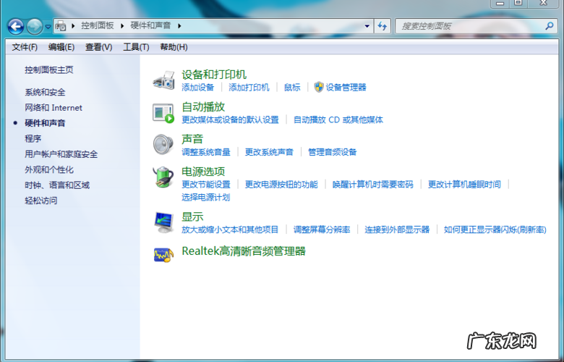564x362 pixels.
Task: Click the Power Options (电源选项) battery icon
Action: [163, 177]
